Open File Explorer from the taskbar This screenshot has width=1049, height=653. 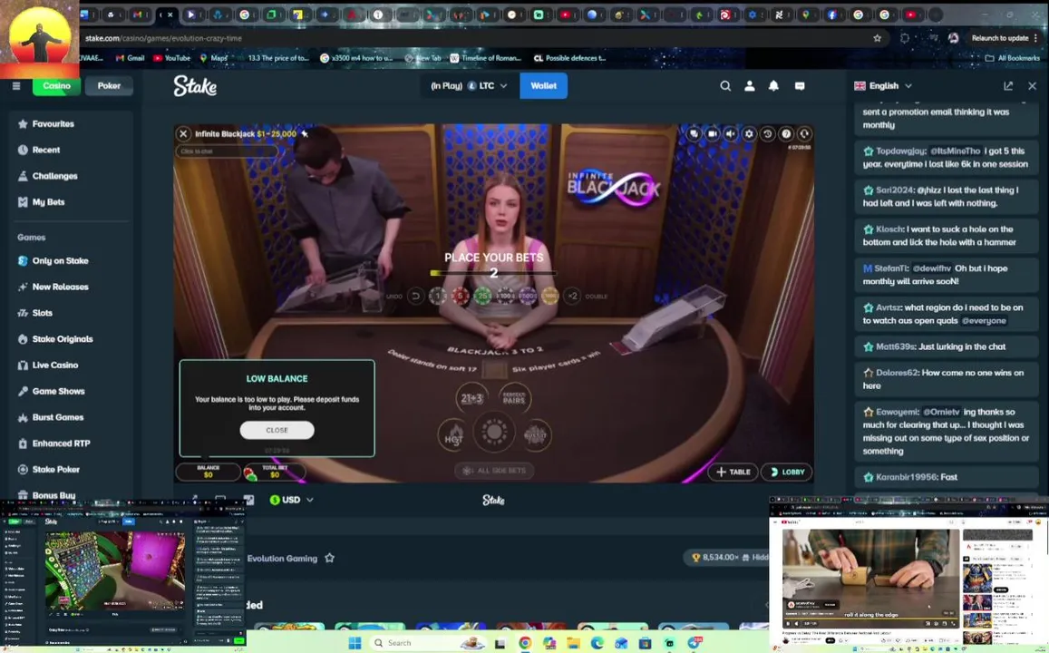(573, 643)
